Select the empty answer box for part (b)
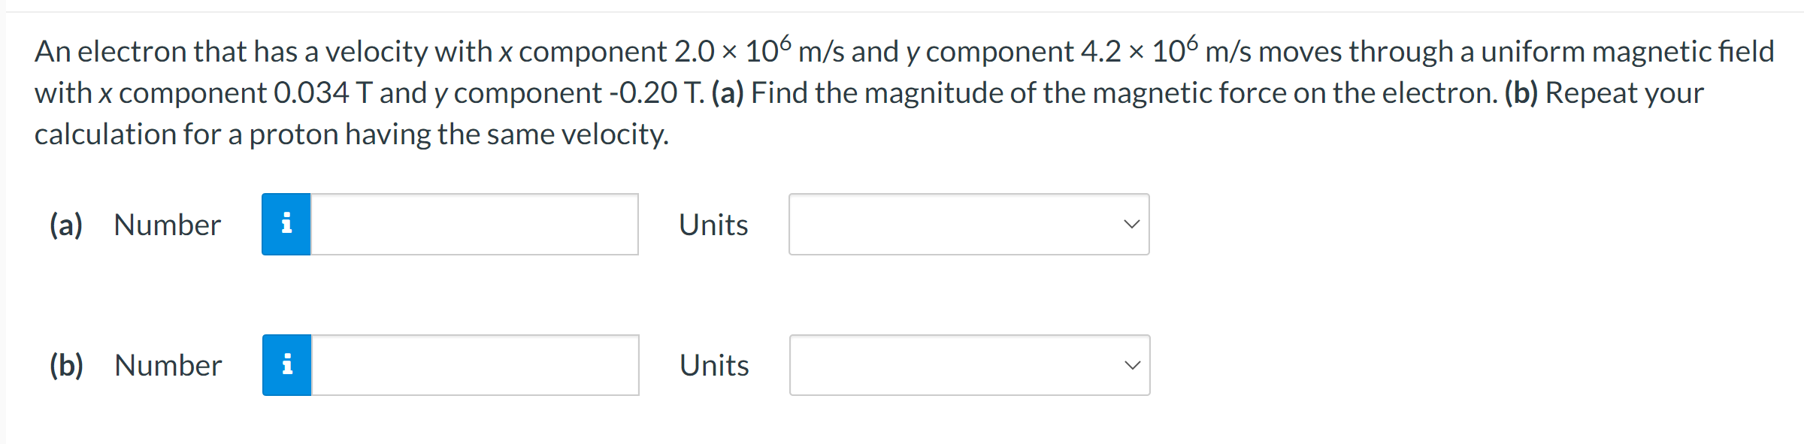Viewport: 1804px width, 444px height. click(474, 365)
